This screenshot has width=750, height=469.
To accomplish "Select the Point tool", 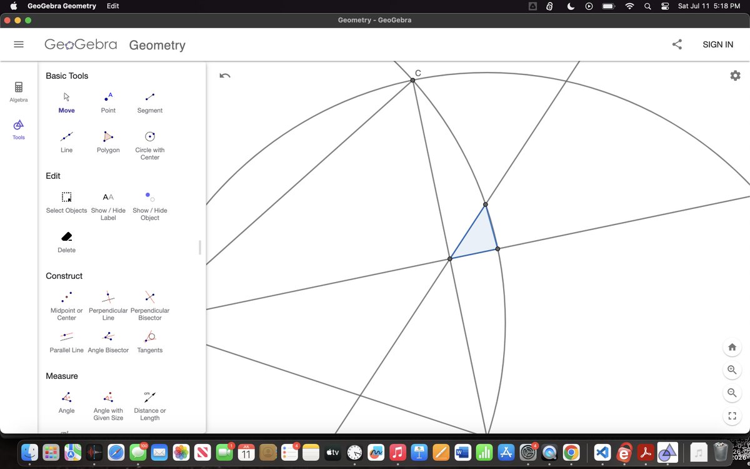I will coord(108,103).
